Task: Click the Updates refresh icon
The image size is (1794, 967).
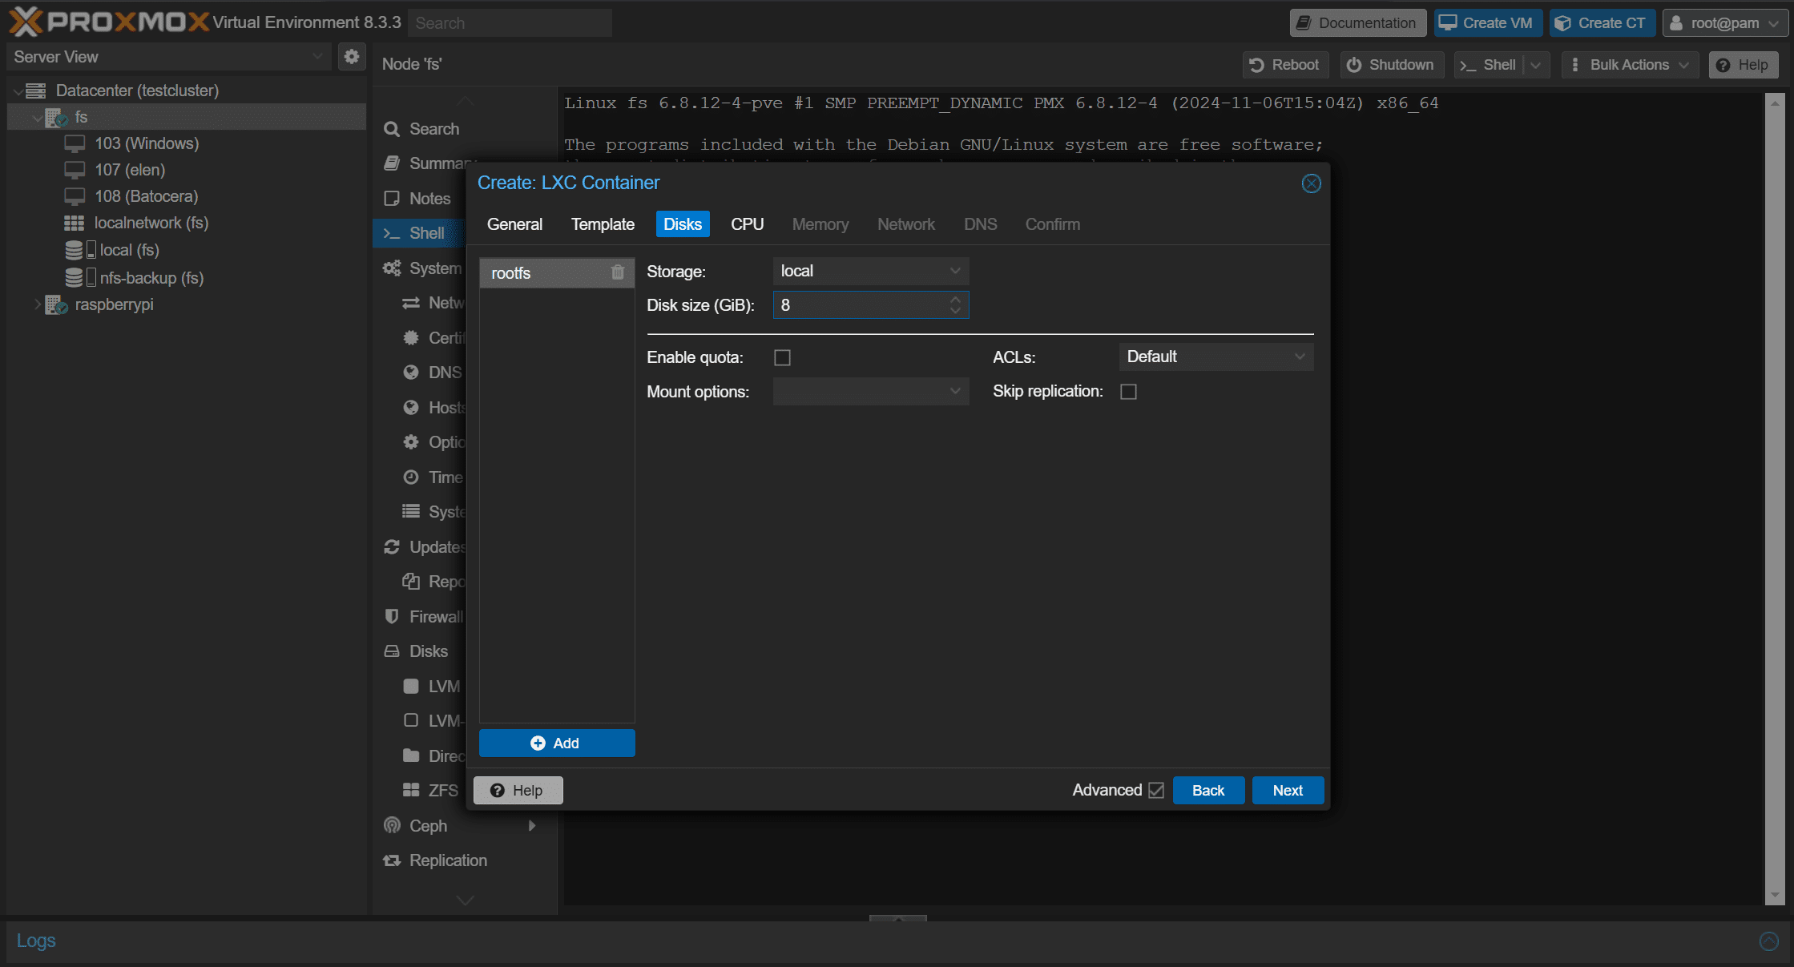Action: coord(392,546)
